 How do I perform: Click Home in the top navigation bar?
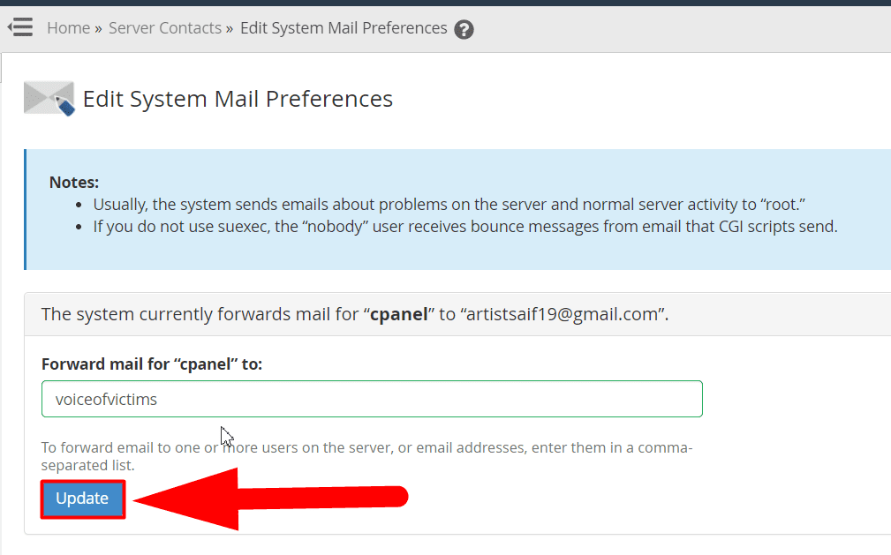pyautogui.click(x=68, y=27)
